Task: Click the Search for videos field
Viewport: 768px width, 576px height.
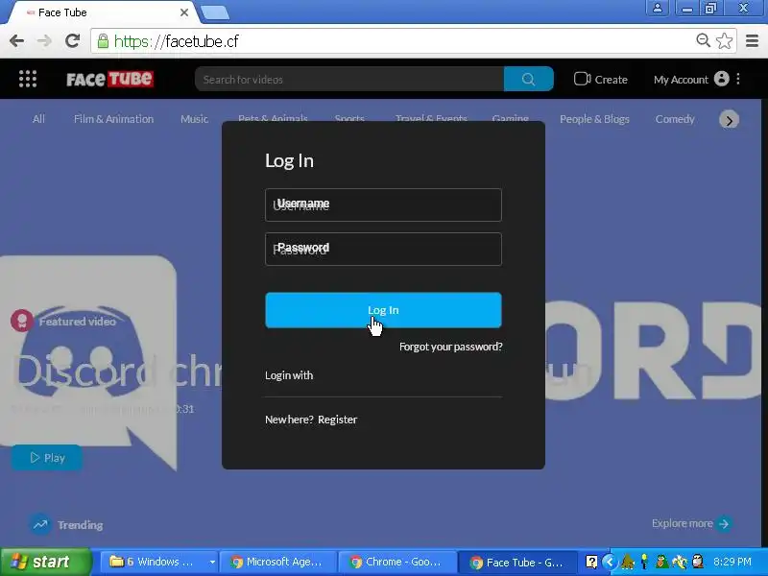Action: coord(349,79)
